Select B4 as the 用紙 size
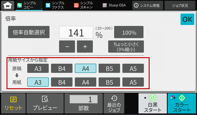 62,82
